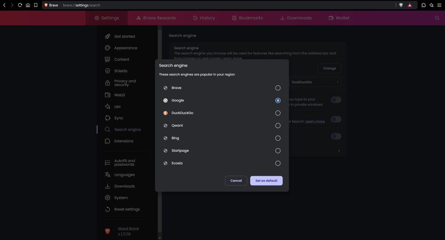Go forward using the browser forward arrow
Image resolution: width=445 pixels, height=240 pixels.
(x=12, y=5)
